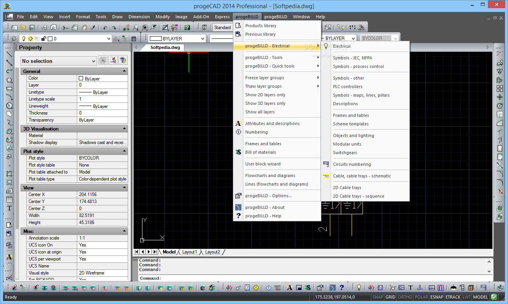The width and height of the screenshot is (508, 304).
Task: Open the Standard text style dropdown
Action: point(222,28)
